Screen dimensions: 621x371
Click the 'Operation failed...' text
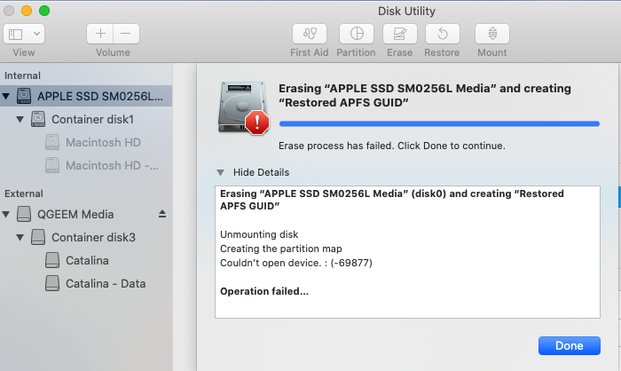point(264,291)
